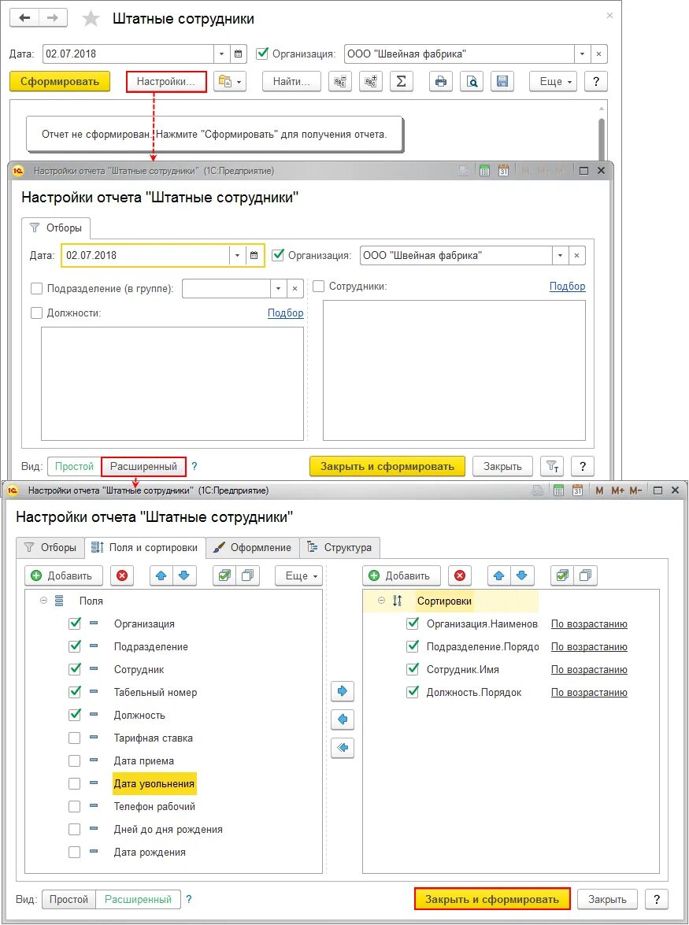The height and width of the screenshot is (925, 689).
Task: Check all sortings icon in Сортировки panel
Action: [x=562, y=575]
